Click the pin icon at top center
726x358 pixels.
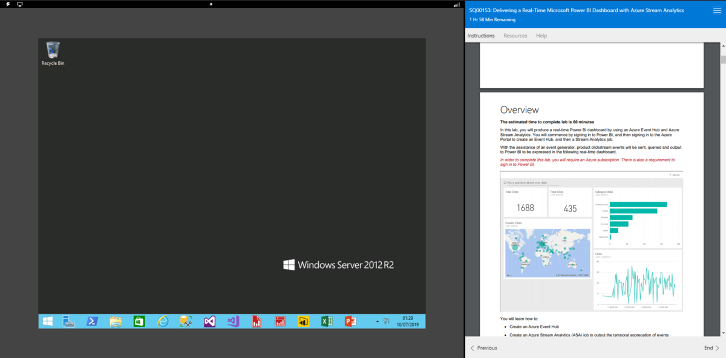click(x=211, y=4)
